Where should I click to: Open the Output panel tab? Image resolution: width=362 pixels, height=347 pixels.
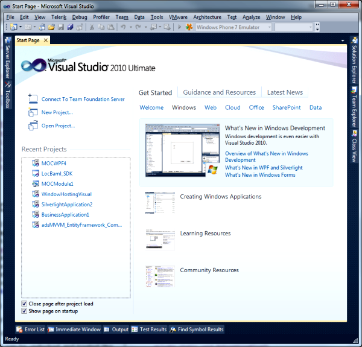tap(116, 329)
